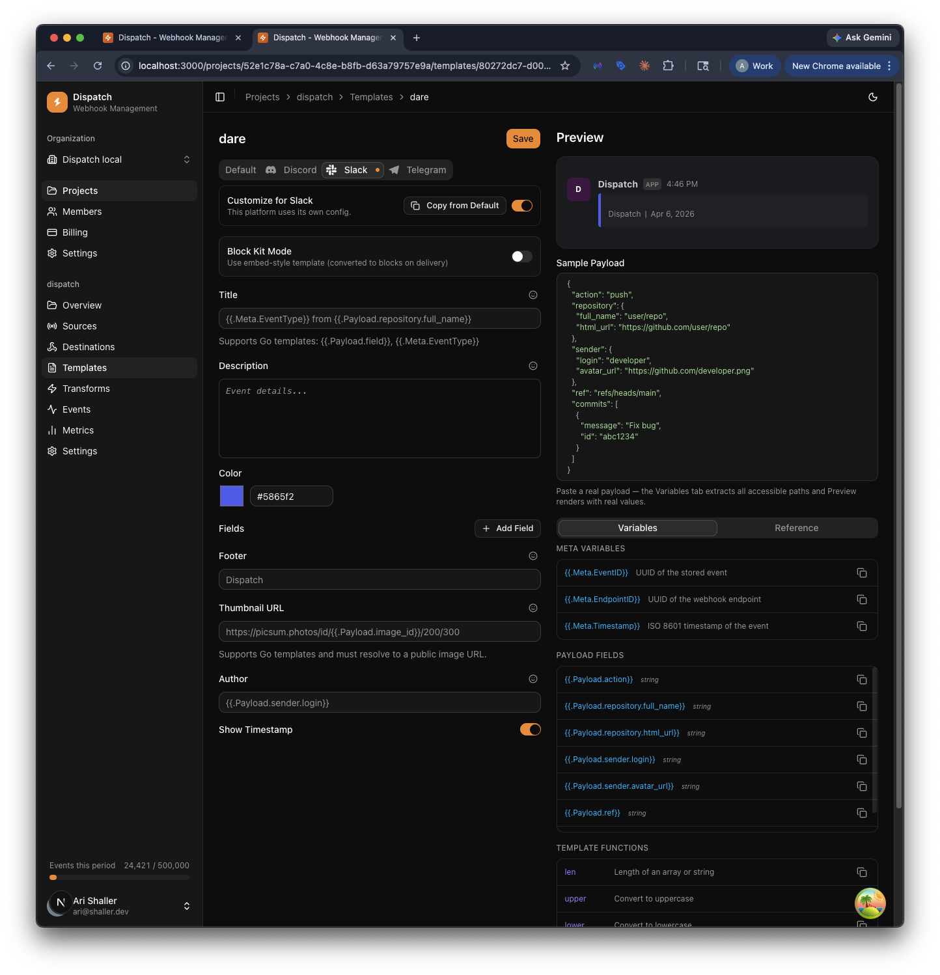This screenshot has height=975, width=940.
Task: Switch to the Reference tab
Action: tap(797, 528)
